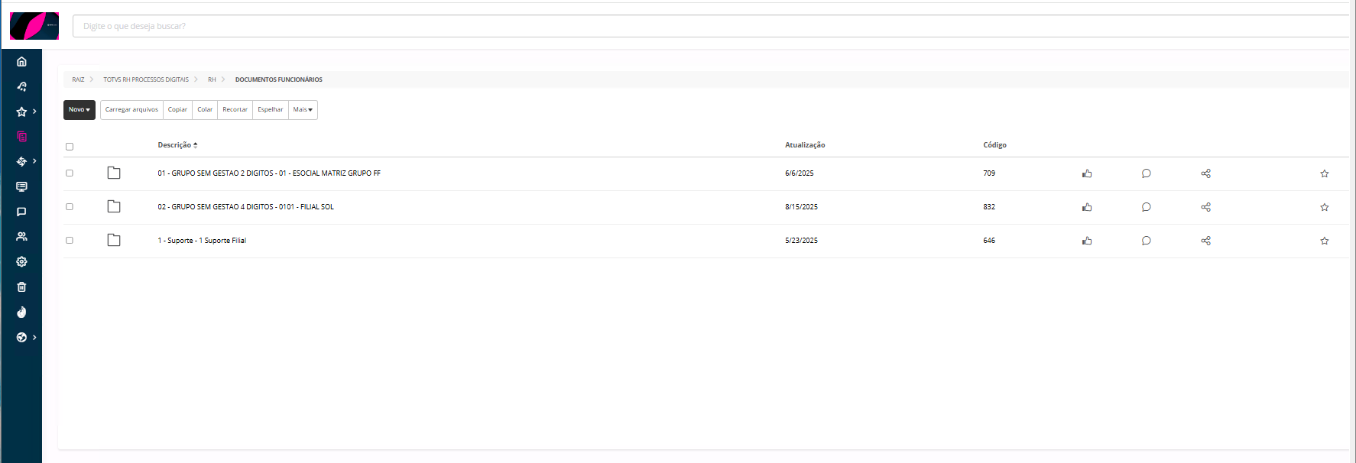Screen dimensions: 1356x463
Task: Share the folder with code 709
Action: pyautogui.click(x=1206, y=173)
